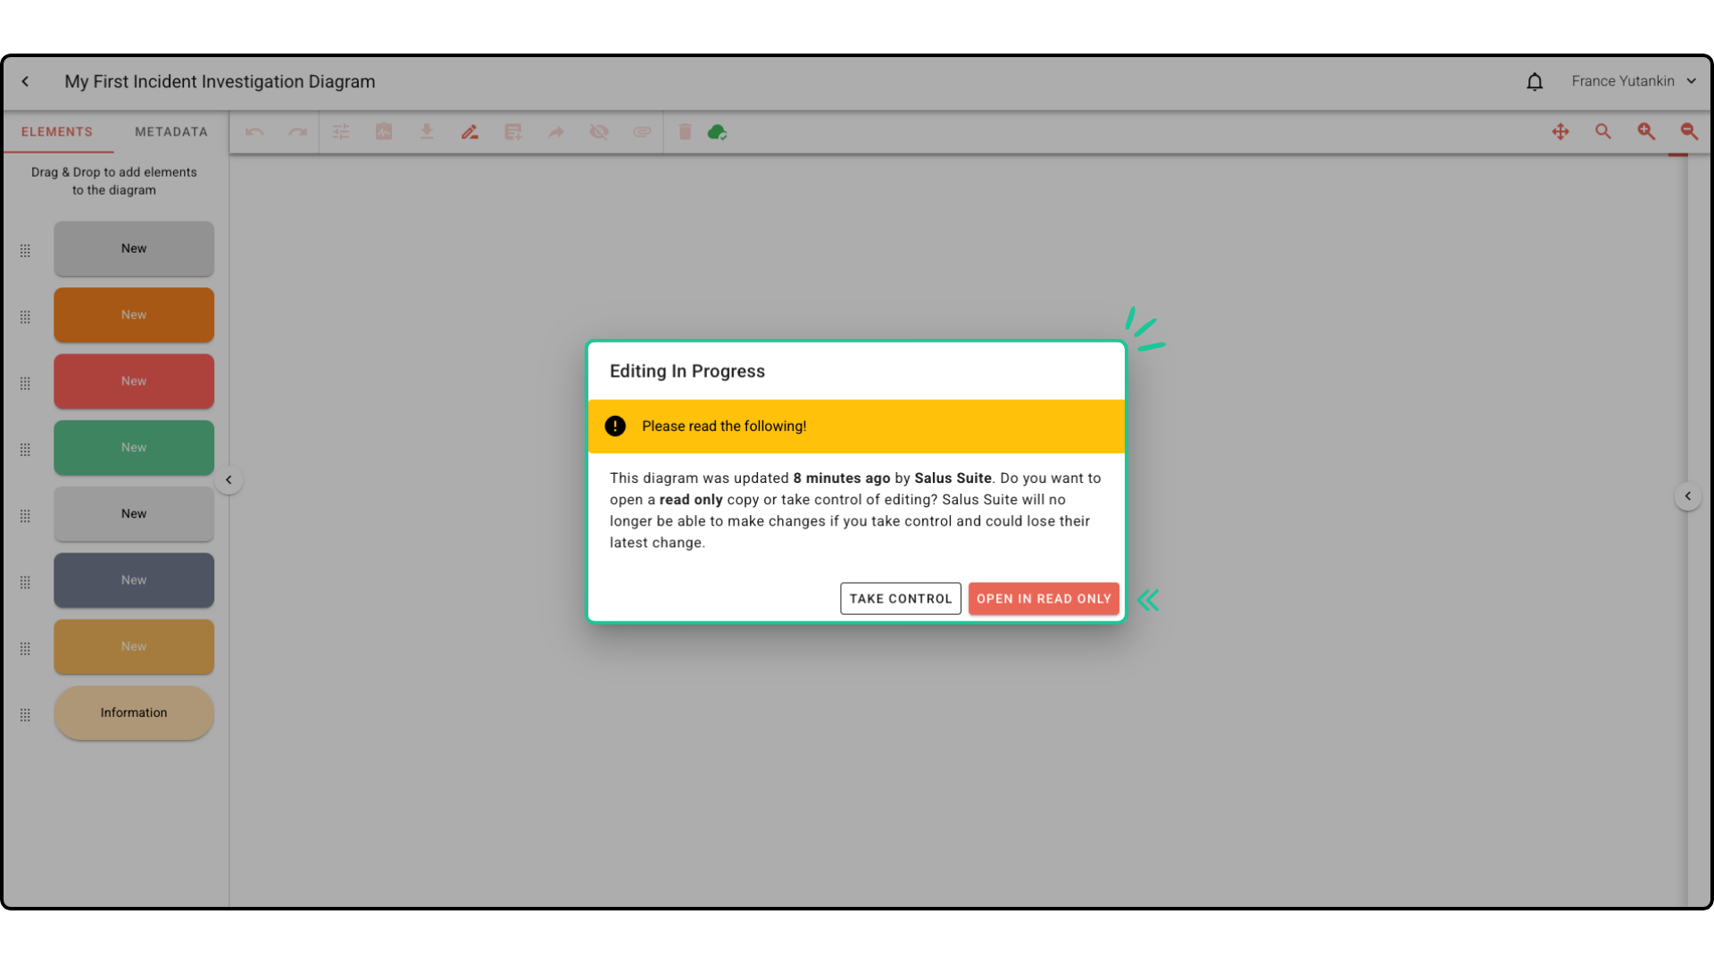Click the redo arrow icon
Image resolution: width=1714 pixels, height=964 pixels.
pos(297,132)
